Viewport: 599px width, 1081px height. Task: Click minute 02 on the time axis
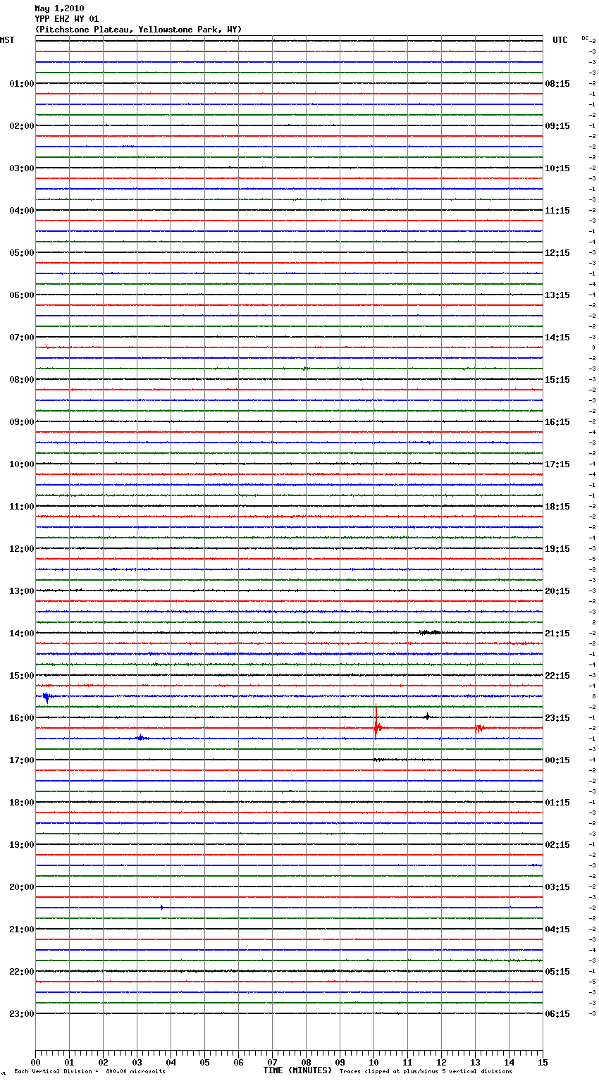point(103,1062)
